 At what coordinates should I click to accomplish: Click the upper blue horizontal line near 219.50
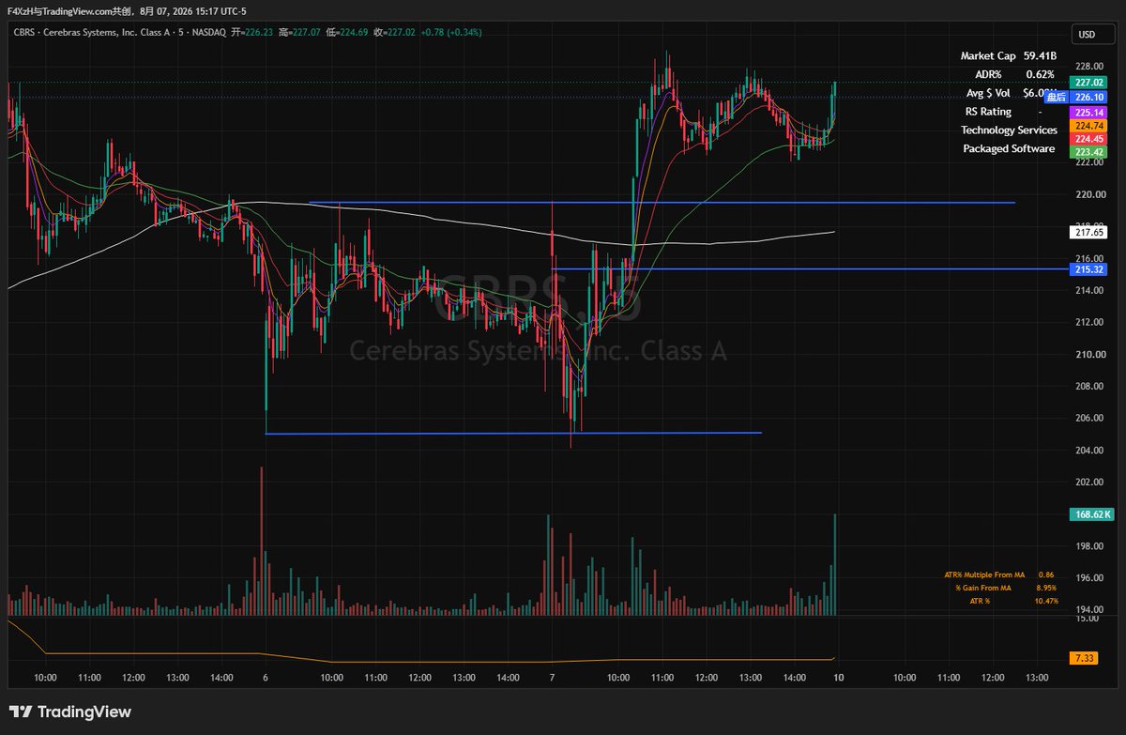pyautogui.click(x=662, y=202)
